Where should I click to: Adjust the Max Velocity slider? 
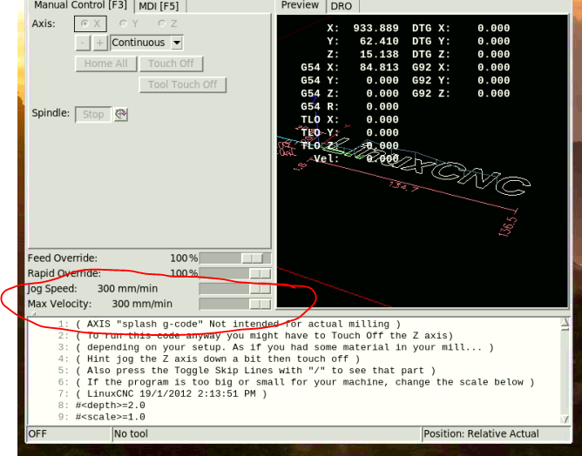235,304
